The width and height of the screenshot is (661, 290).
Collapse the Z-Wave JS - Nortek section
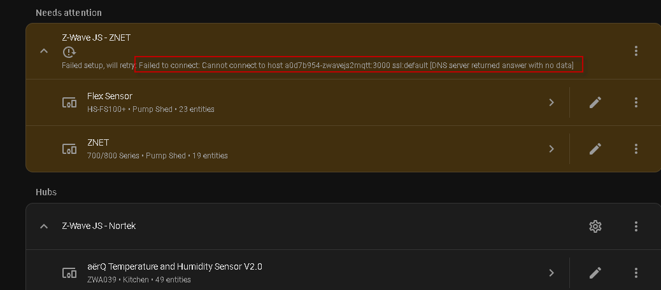pos(44,226)
